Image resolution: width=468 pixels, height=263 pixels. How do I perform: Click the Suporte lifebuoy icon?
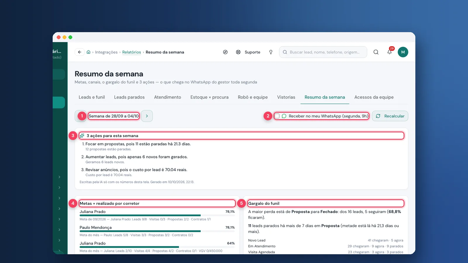tap(238, 52)
